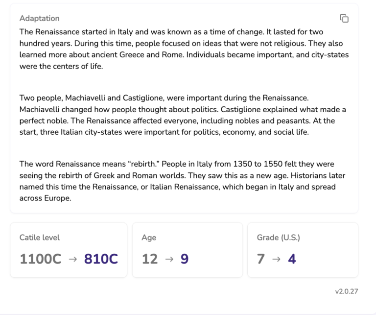The image size is (376, 315).
Task: Click the original grade value 7
Action: (261, 259)
